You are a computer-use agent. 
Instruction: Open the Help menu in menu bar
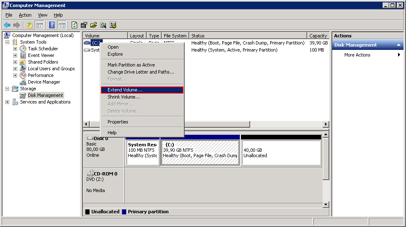58,15
